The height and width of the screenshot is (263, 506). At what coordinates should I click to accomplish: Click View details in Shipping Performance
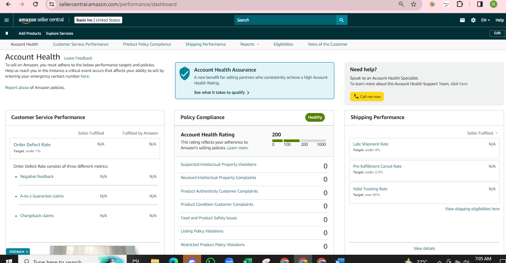click(424, 248)
